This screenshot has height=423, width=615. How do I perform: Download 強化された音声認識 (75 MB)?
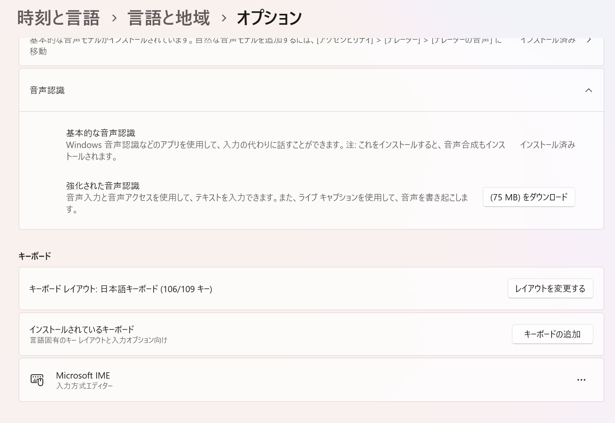point(528,197)
